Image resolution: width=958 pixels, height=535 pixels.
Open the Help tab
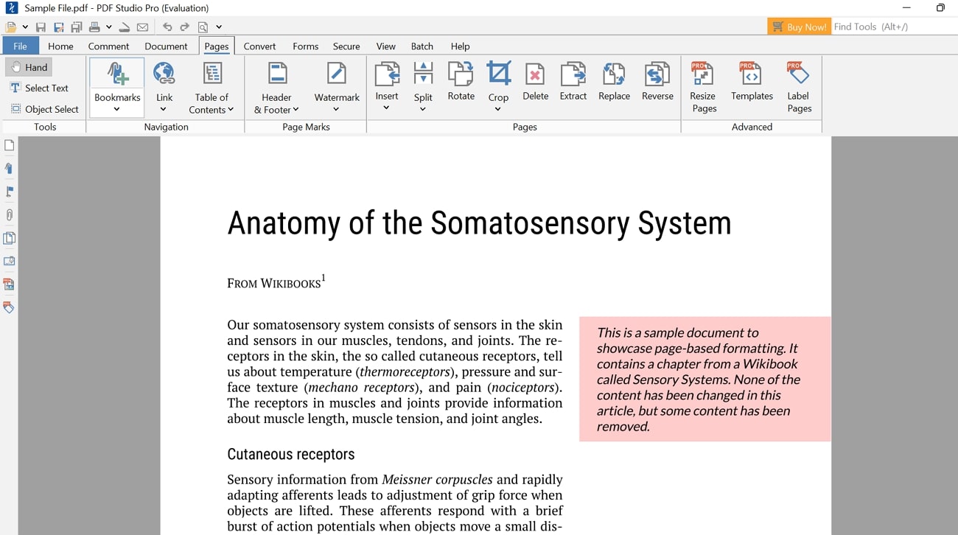[460, 46]
